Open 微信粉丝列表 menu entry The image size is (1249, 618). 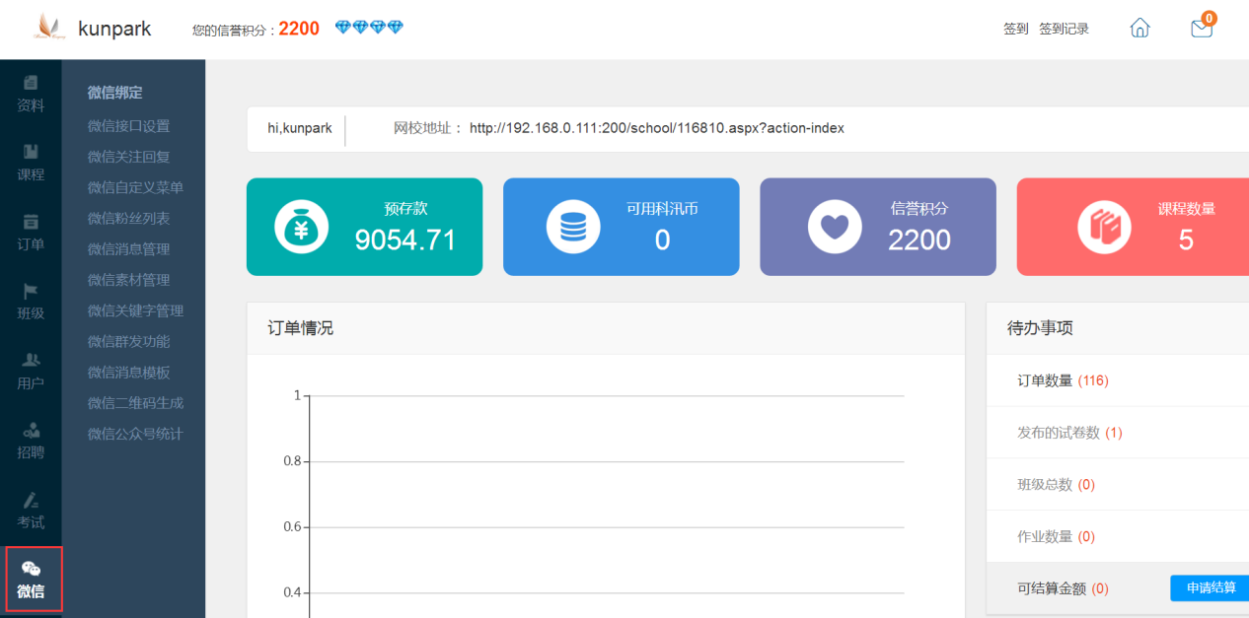[128, 218]
